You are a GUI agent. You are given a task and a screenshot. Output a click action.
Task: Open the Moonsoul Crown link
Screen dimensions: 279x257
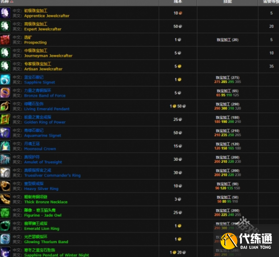click(40, 149)
